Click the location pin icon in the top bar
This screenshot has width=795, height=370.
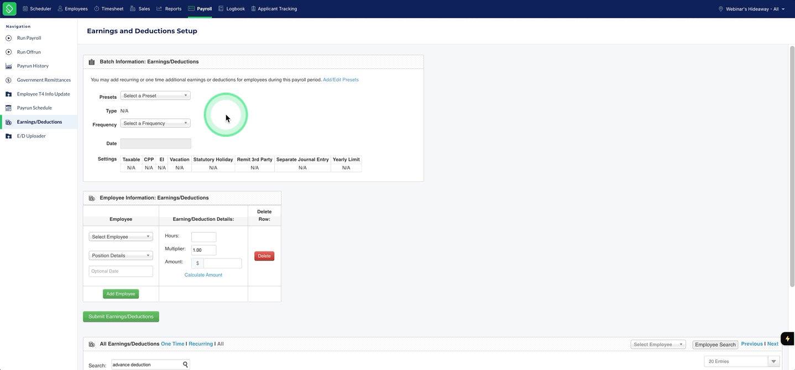pyautogui.click(x=720, y=9)
